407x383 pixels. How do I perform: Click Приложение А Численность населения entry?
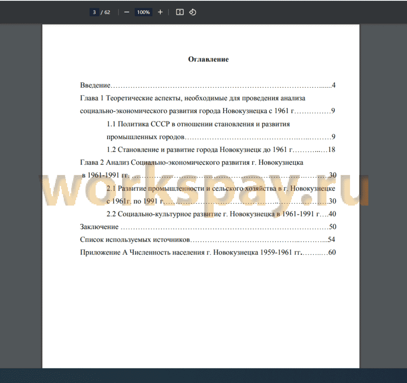[208, 252]
